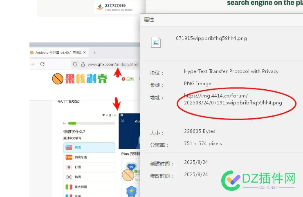
Task: Select 日语 language option
Action: click(89, 167)
